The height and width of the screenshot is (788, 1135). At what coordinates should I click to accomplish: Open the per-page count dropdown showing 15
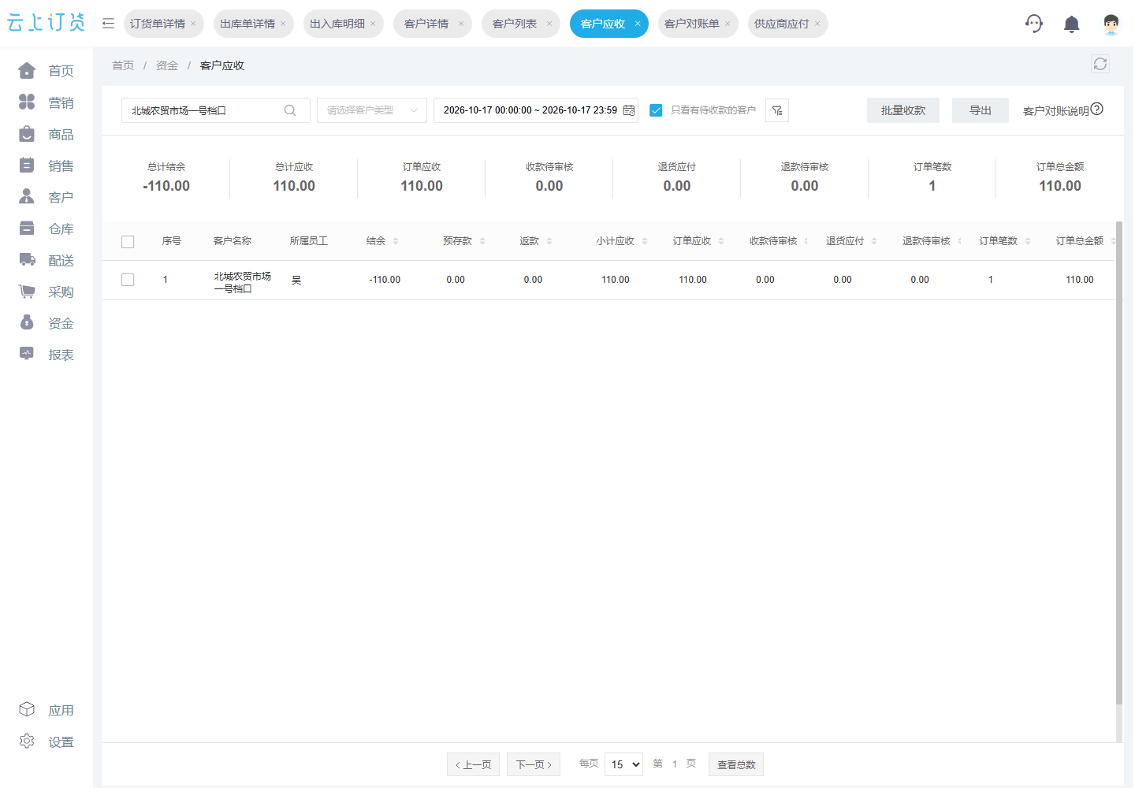coord(623,764)
